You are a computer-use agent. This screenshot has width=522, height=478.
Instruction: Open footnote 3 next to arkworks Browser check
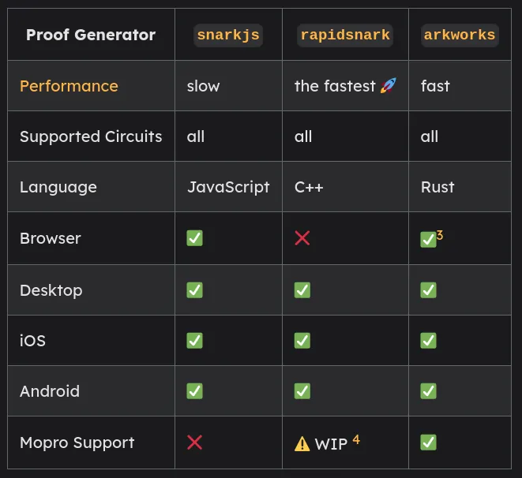[440, 235]
